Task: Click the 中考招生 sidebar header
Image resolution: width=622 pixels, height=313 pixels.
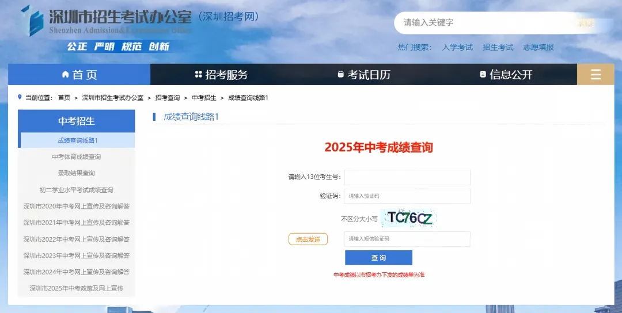Action: pos(77,121)
